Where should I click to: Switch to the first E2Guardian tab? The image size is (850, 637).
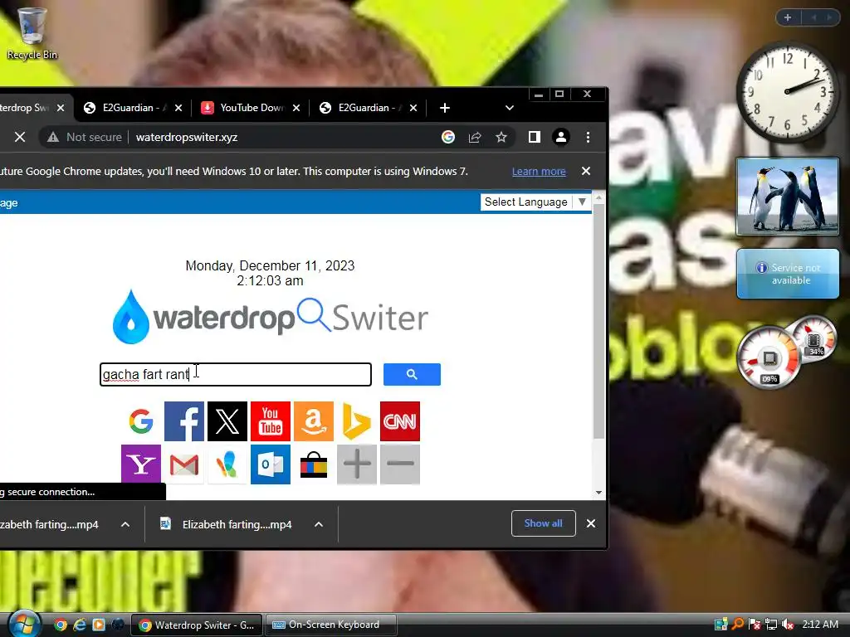click(133, 108)
